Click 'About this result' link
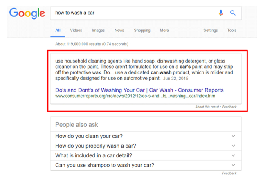This screenshot has height=175, width=263. [x=207, y=107]
